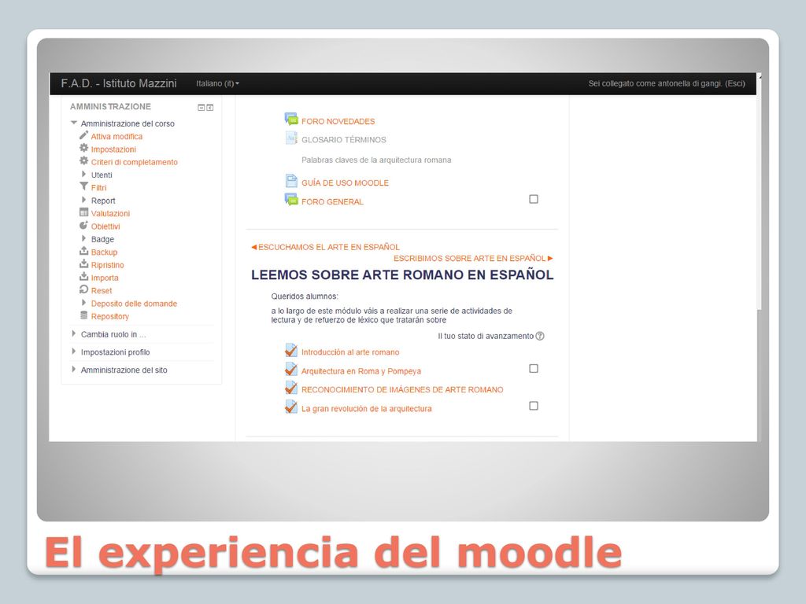Open the Criteri di completamento link
806x604 pixels.
134,162
